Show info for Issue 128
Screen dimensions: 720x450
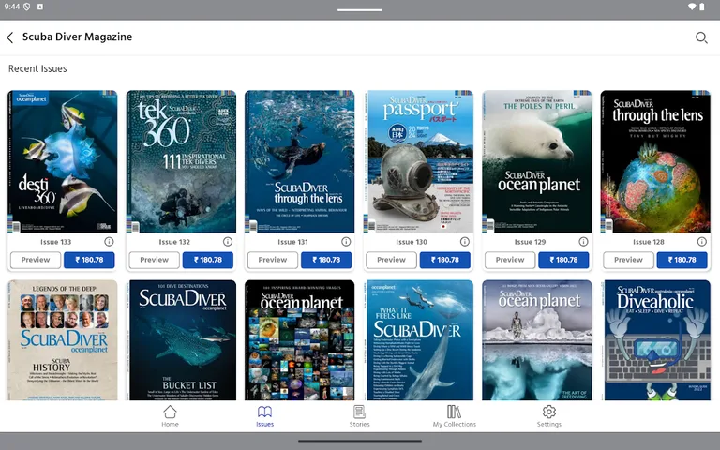pos(701,242)
